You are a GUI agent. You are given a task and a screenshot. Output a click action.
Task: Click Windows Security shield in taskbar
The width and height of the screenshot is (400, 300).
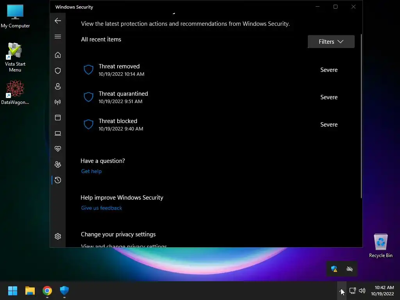pyautogui.click(x=64, y=291)
